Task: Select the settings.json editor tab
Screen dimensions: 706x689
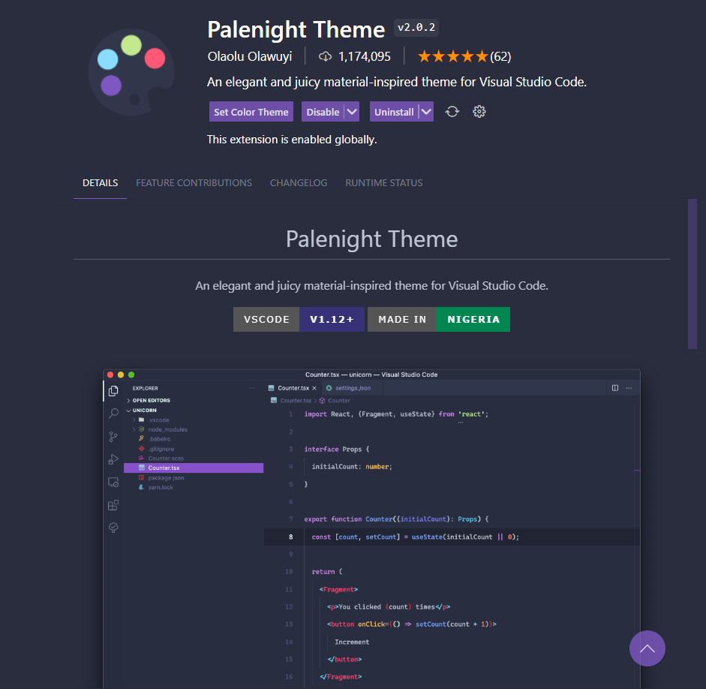Action: click(x=353, y=387)
